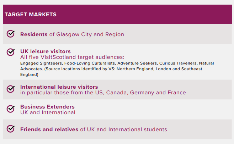Click the text 'of Glasgow City and Region'
The height and width of the screenshot is (144, 234).
click(86, 34)
